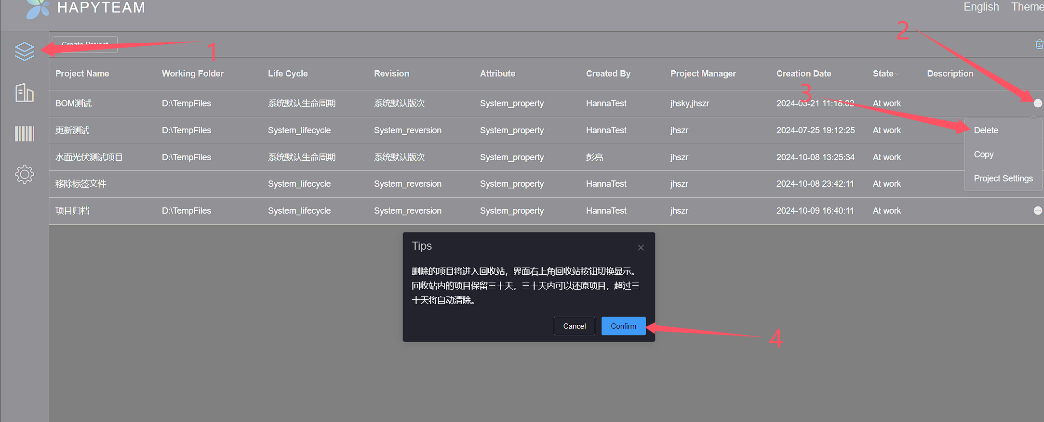Click the Create Project button

tap(85, 44)
